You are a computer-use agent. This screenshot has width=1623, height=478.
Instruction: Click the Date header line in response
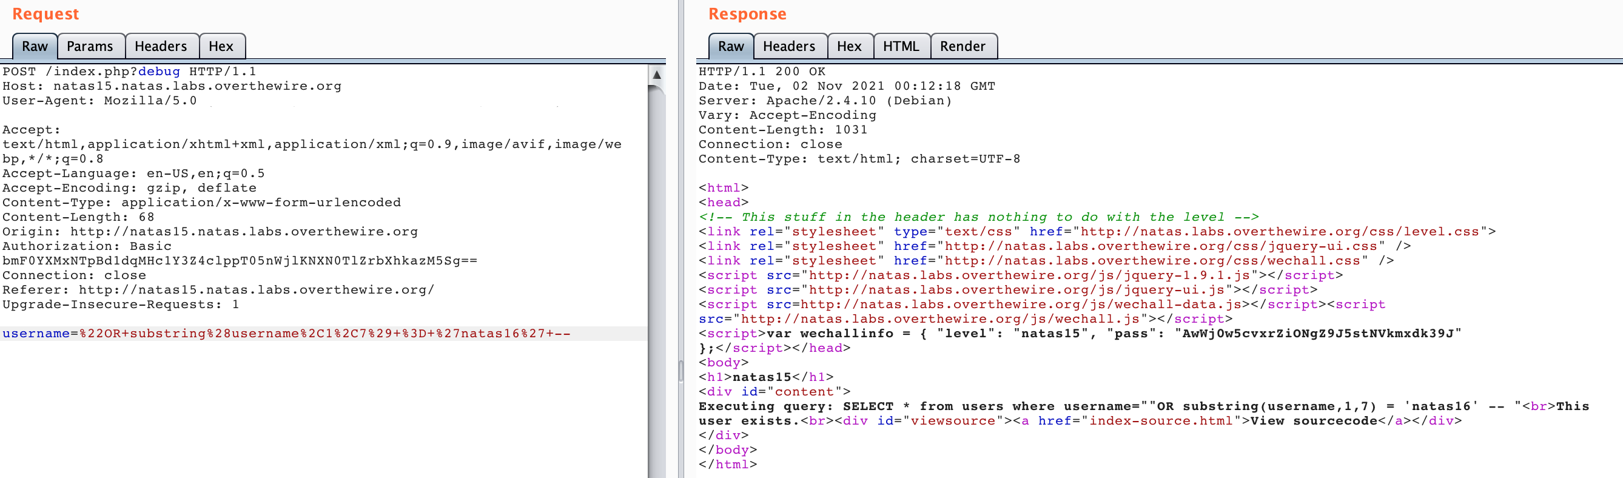coord(847,86)
